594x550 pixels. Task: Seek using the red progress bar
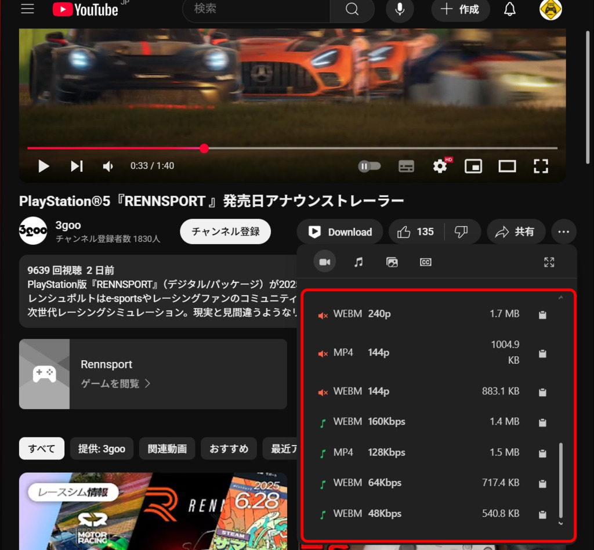[x=292, y=148]
